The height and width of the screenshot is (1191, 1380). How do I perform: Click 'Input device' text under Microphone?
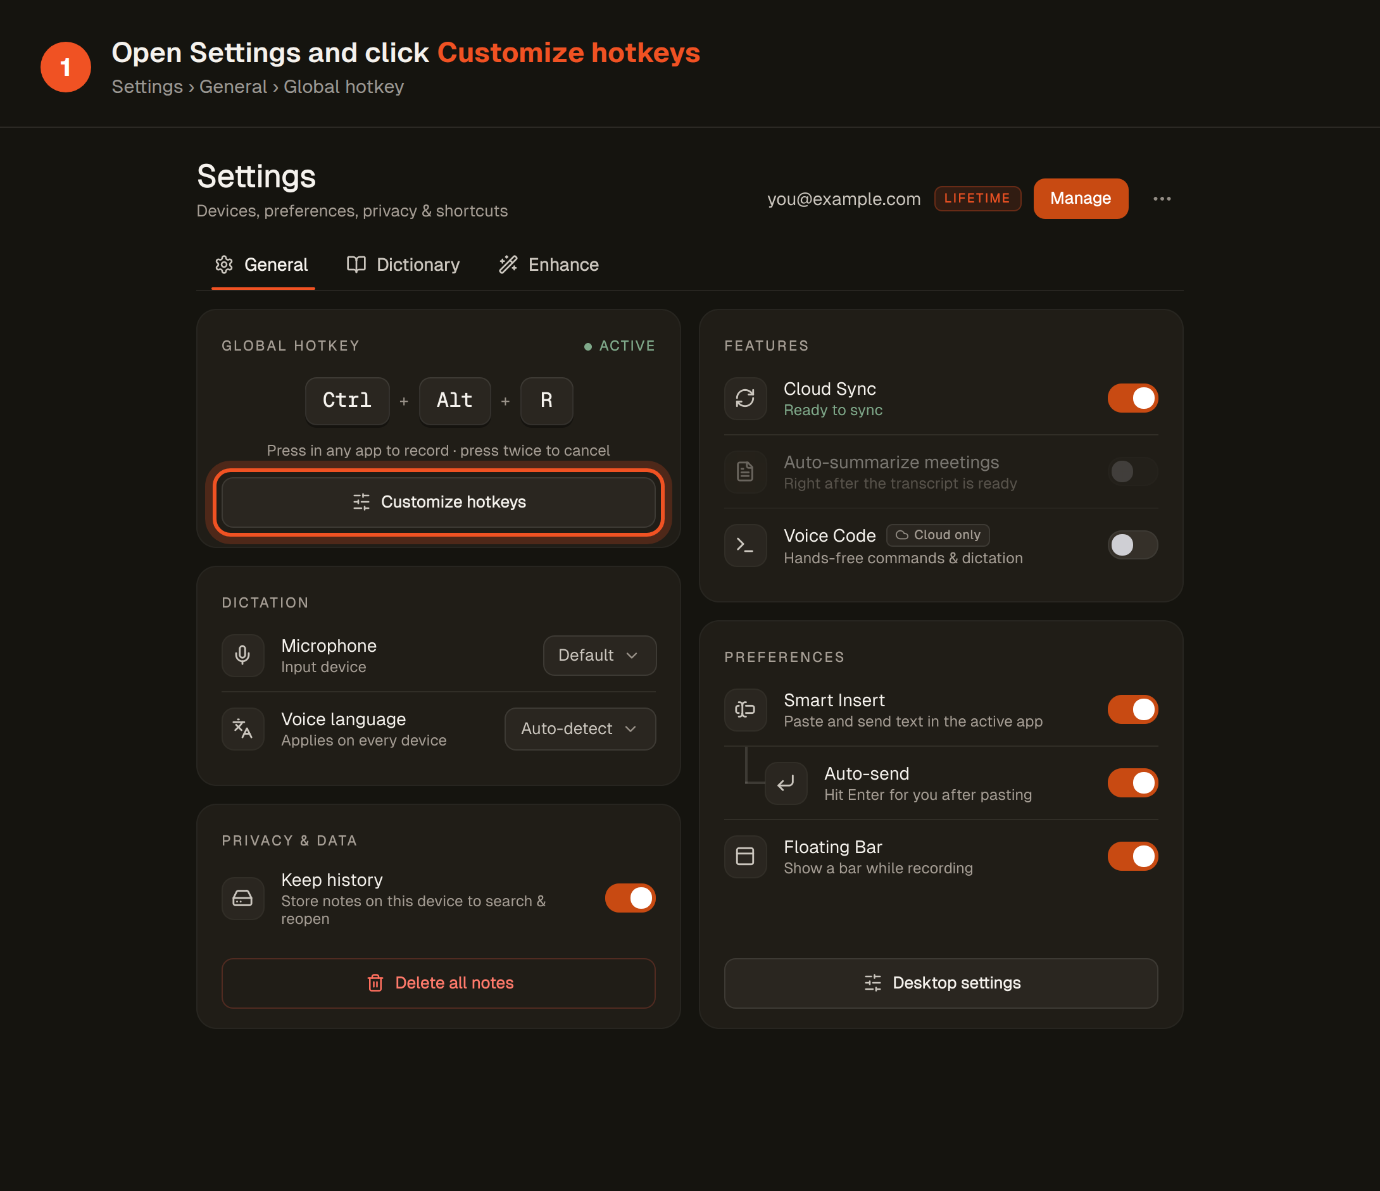pos(323,667)
